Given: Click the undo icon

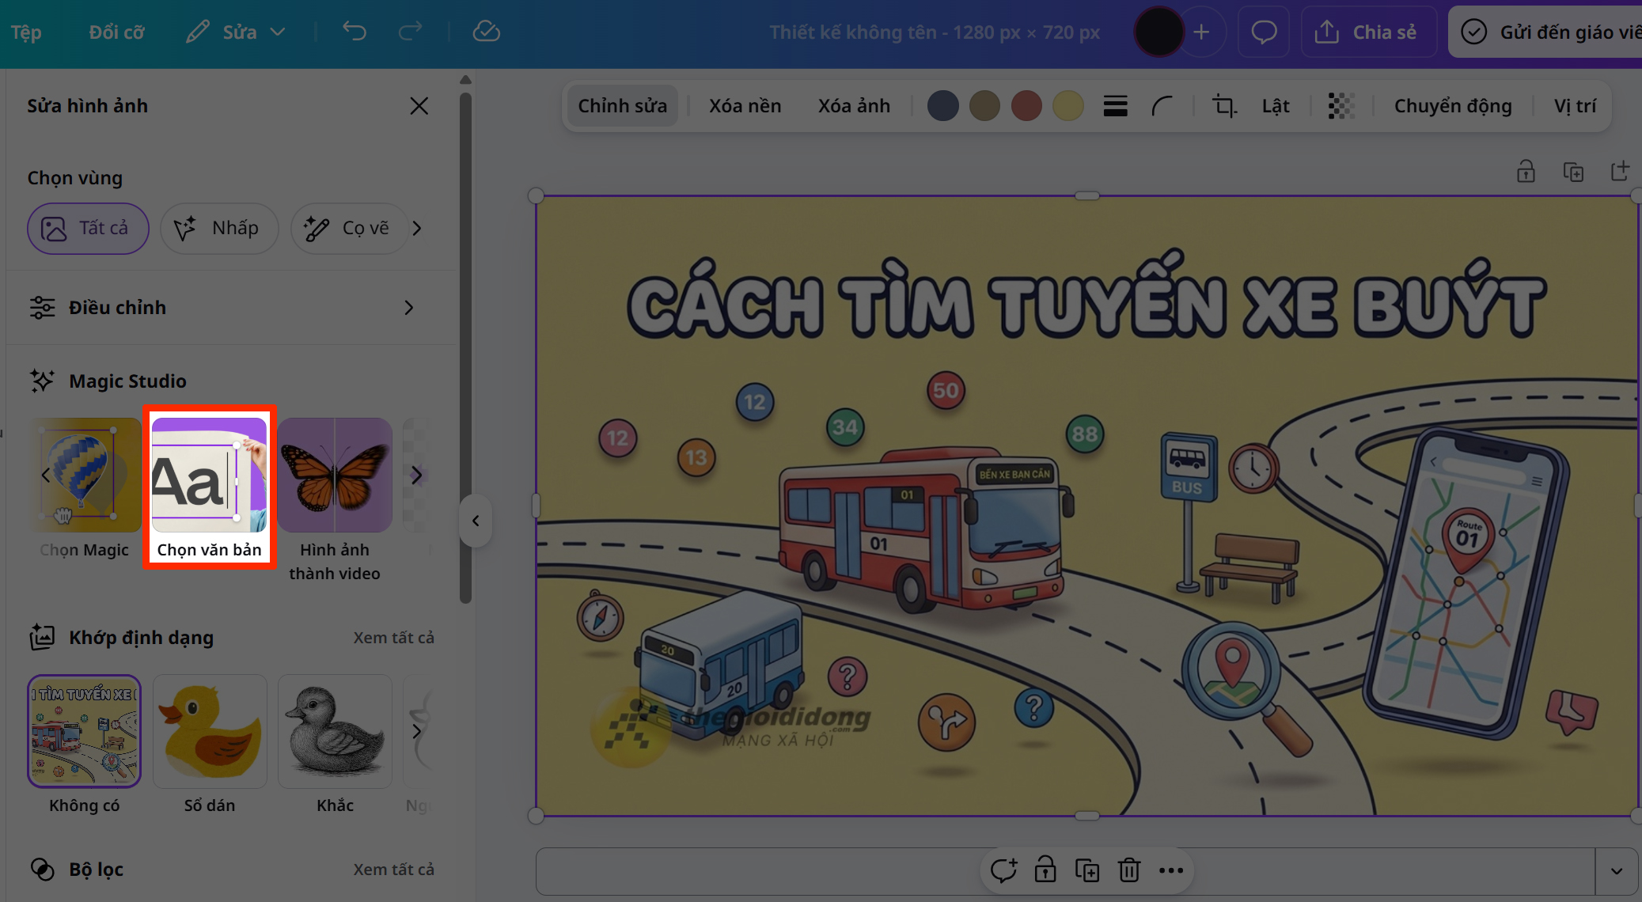Looking at the screenshot, I should coord(355,32).
